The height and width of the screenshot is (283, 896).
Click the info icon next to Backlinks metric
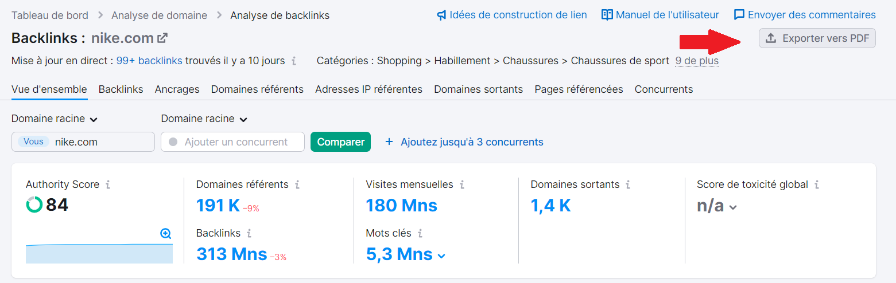pos(249,233)
